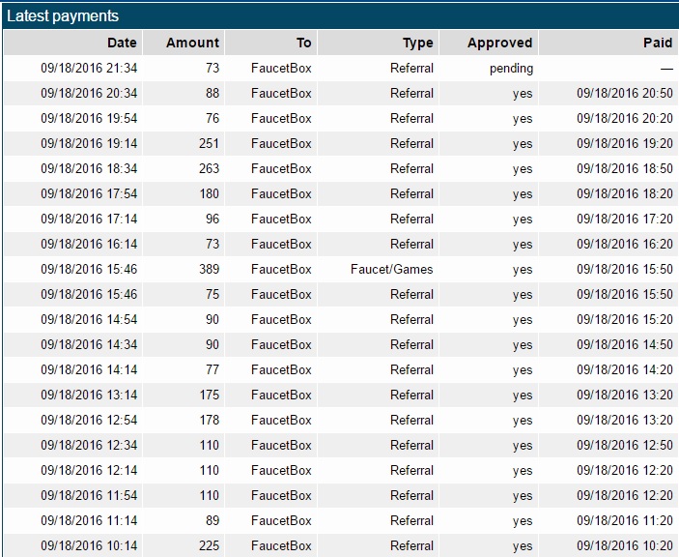Click the 263 amount cell

click(x=209, y=168)
